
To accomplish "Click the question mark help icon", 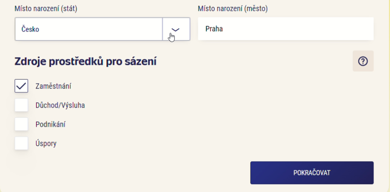I will (363, 62).
